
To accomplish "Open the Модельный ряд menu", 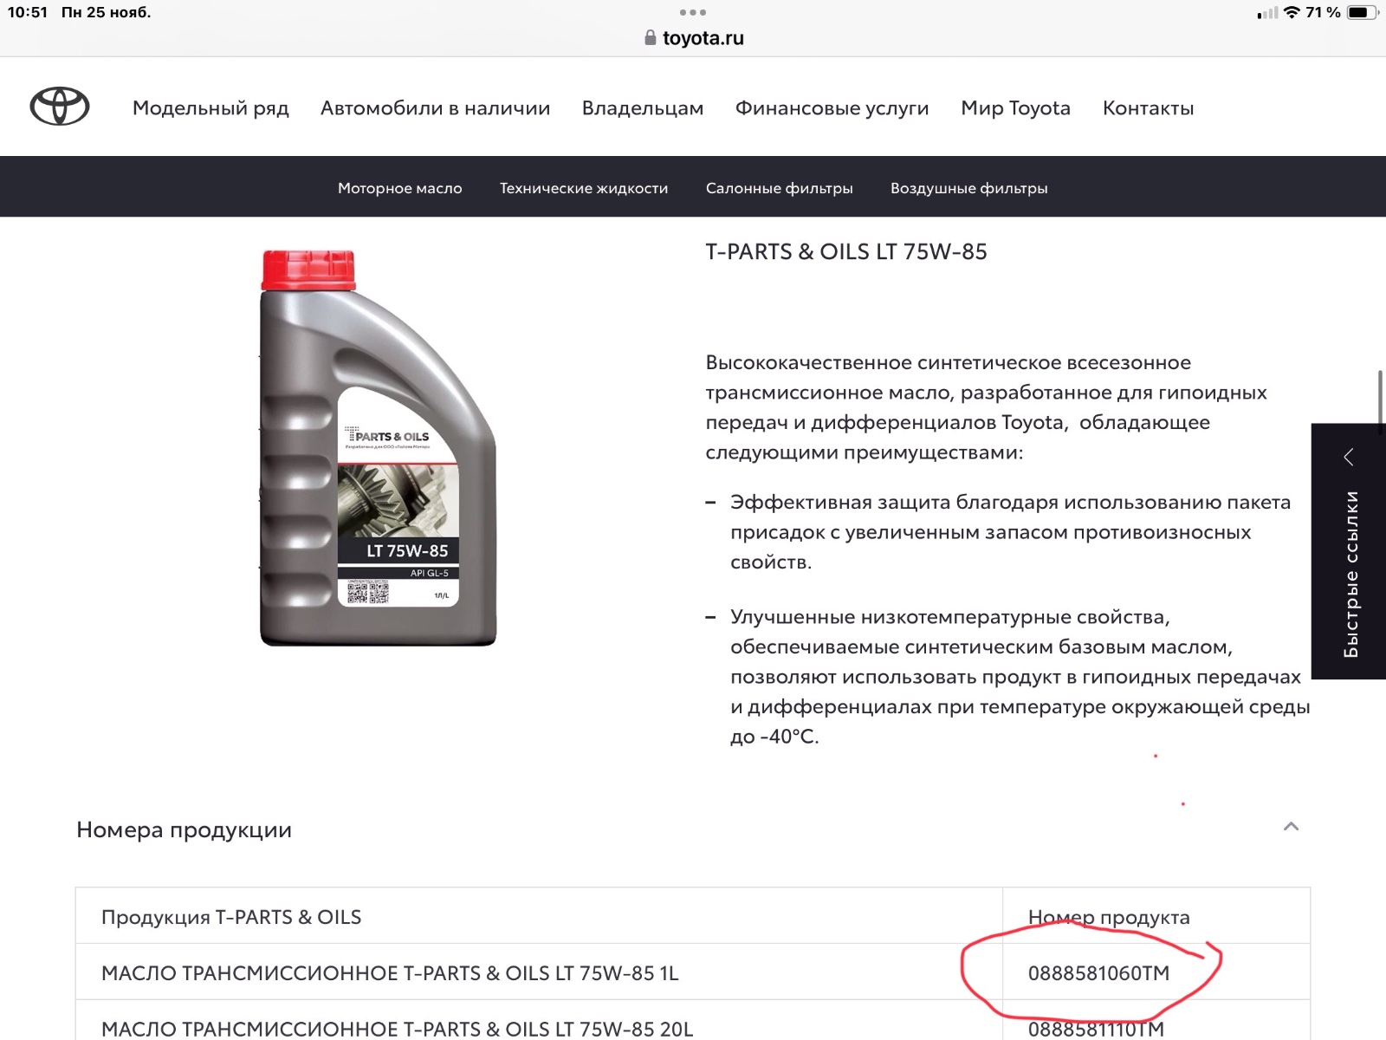I will (x=210, y=108).
